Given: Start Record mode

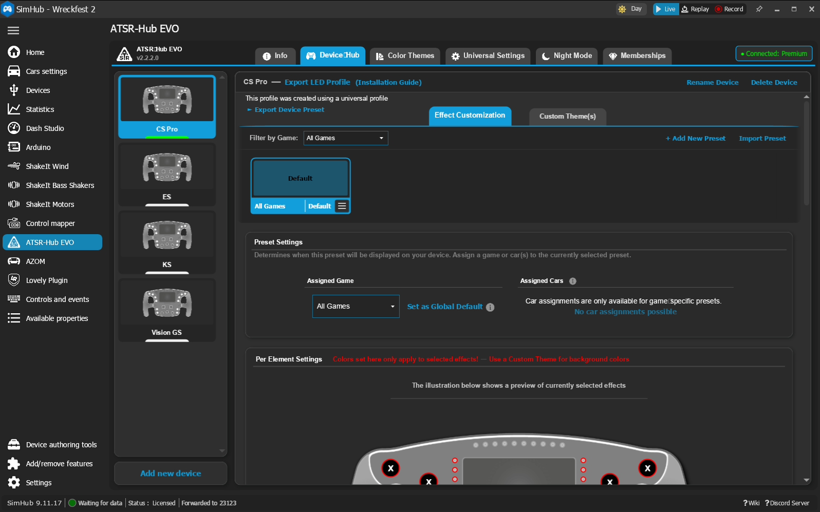Looking at the screenshot, I should (730, 9).
